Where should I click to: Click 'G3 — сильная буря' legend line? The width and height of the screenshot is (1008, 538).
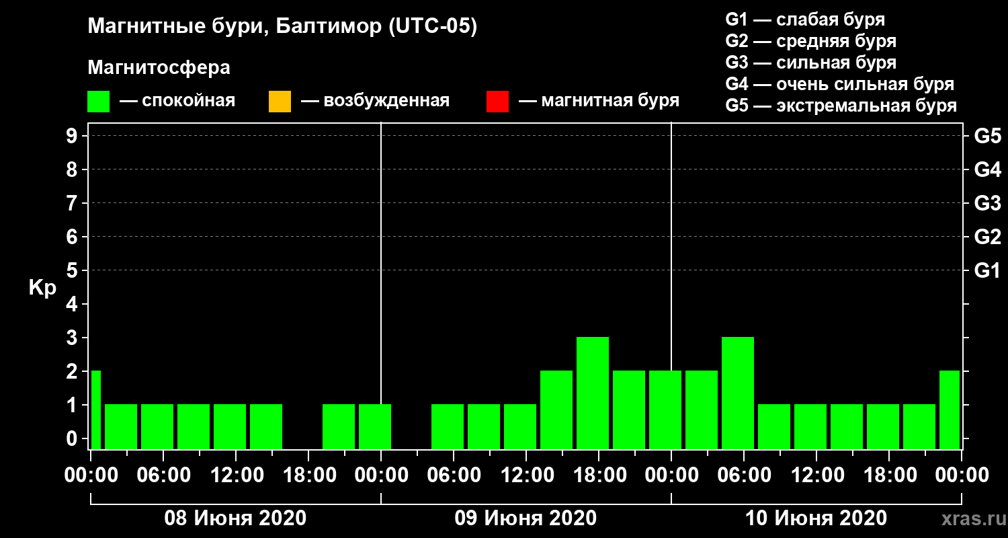[810, 63]
